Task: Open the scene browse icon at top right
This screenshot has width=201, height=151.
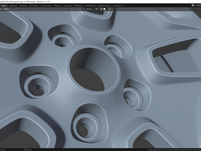Action: click(x=193, y=5)
